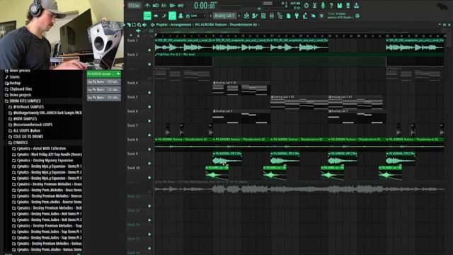Click the microphone recording icon
453x255 pixels.
(323, 6)
